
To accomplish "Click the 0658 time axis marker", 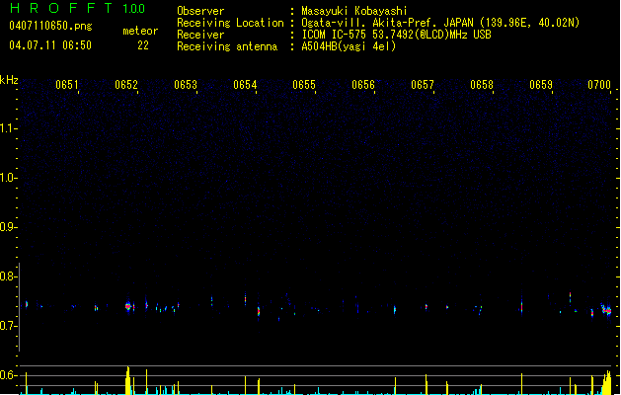I will pos(482,85).
